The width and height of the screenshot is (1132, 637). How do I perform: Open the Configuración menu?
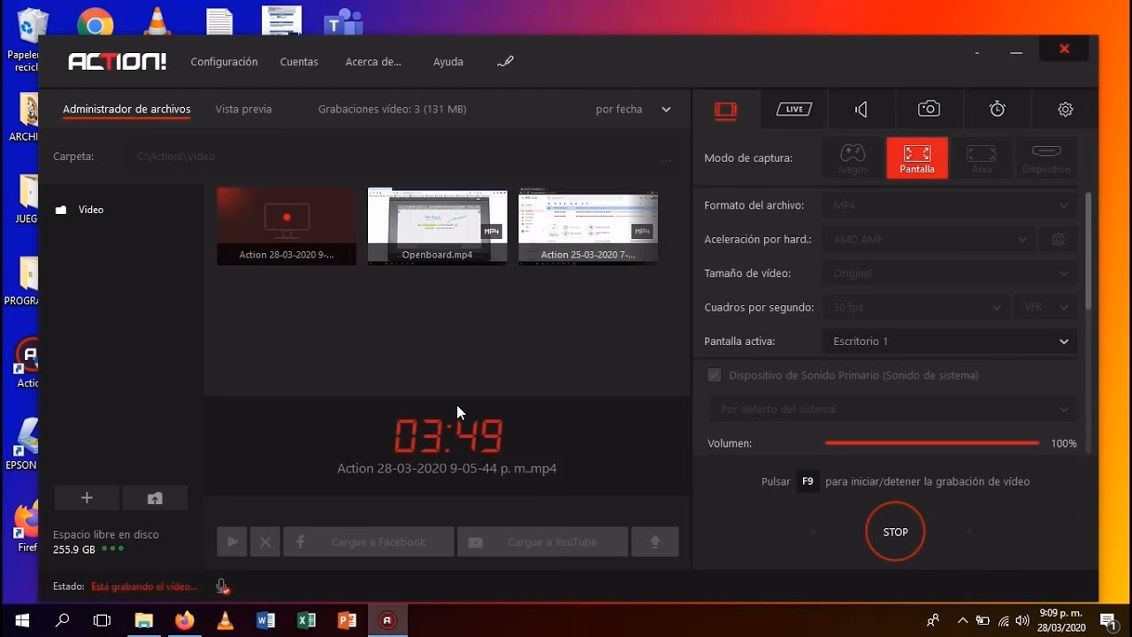pyautogui.click(x=224, y=62)
